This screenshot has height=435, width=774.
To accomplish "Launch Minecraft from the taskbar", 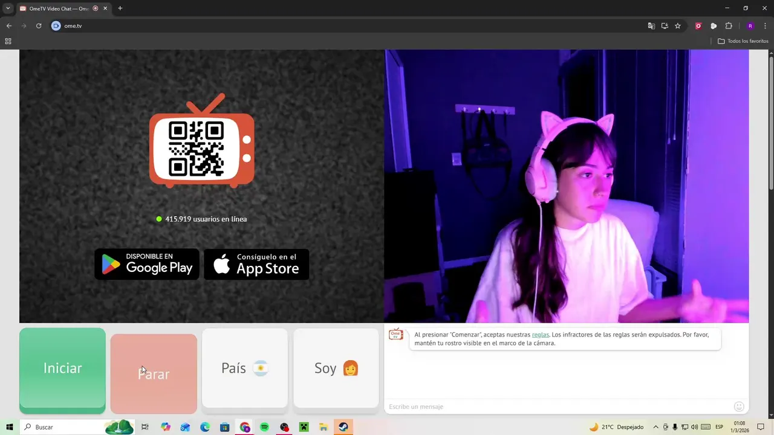I will point(304,427).
